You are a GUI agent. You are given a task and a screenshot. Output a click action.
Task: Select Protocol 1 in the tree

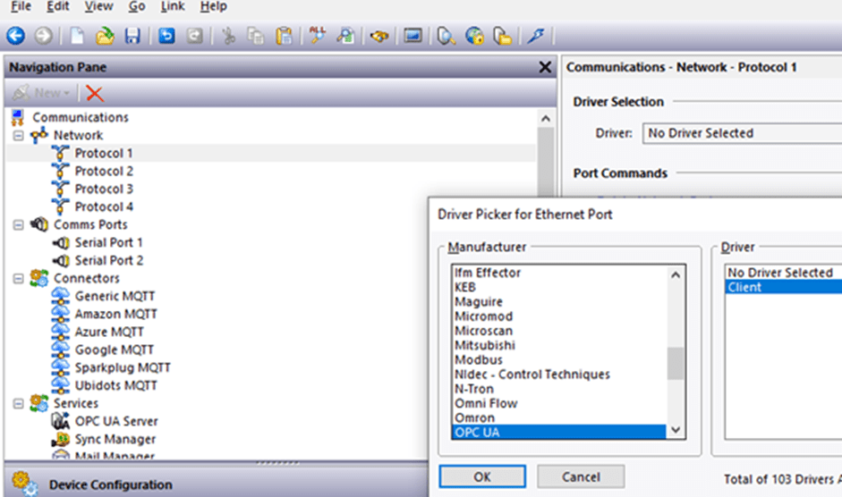tap(104, 153)
